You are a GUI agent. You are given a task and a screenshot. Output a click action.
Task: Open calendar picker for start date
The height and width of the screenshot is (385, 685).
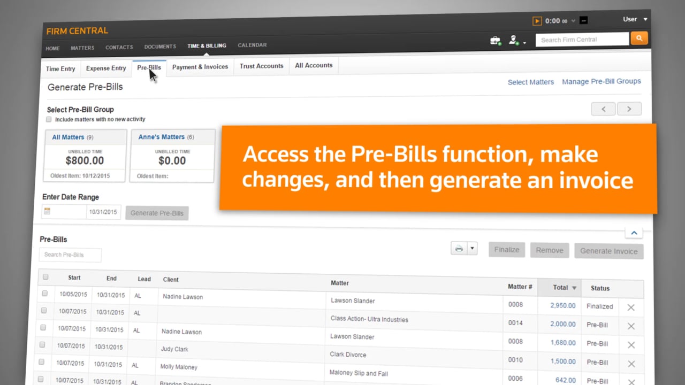(x=47, y=211)
